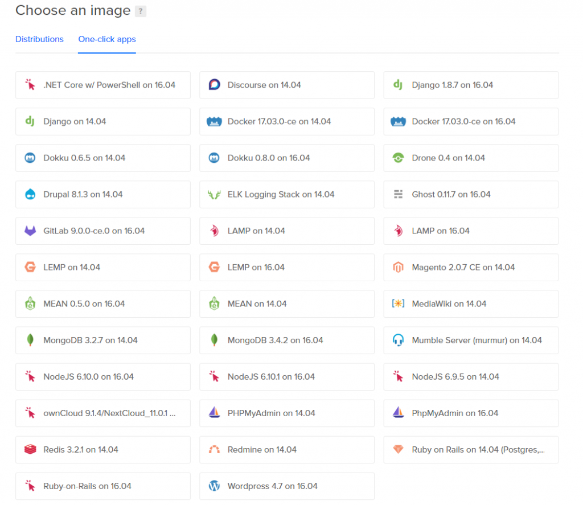Pick Mumble Server (murmur) on 14.04

point(471,340)
